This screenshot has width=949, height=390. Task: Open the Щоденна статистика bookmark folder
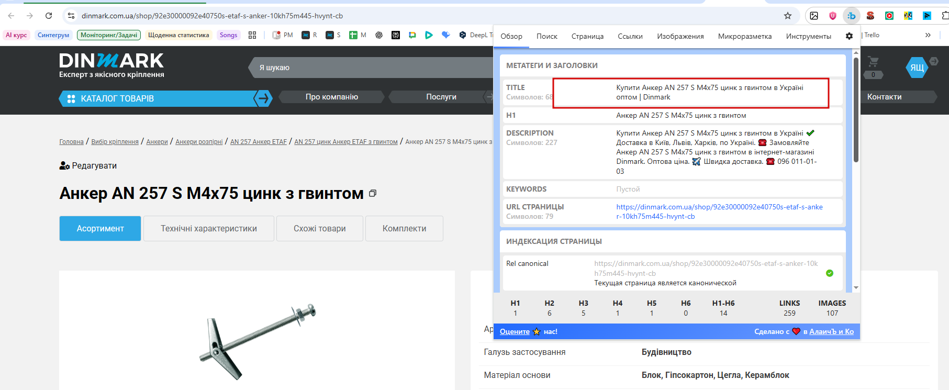coord(178,35)
